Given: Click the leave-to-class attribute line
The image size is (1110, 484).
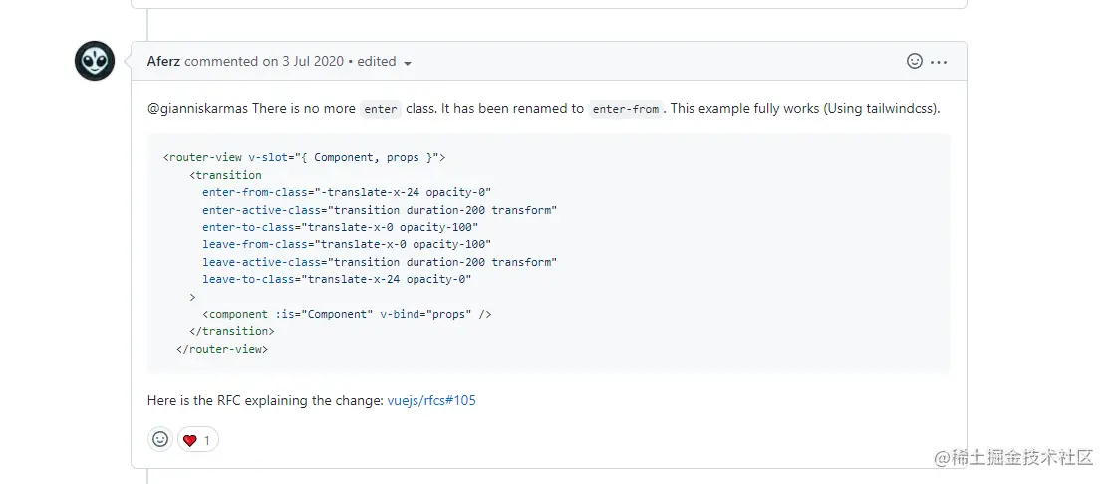Looking at the screenshot, I should coord(337,279).
